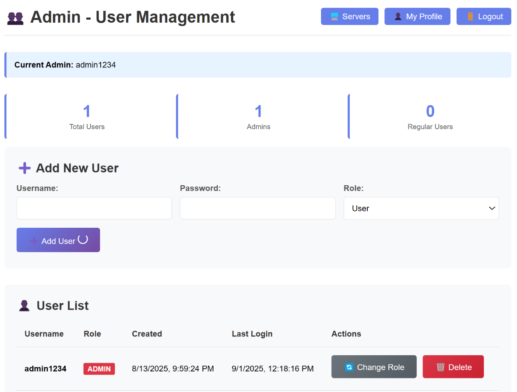Click the plus icon beside Add New User

[25, 168]
